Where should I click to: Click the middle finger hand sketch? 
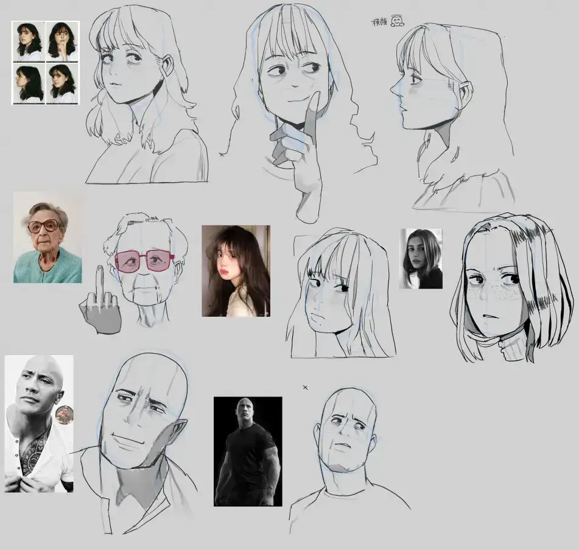point(100,309)
